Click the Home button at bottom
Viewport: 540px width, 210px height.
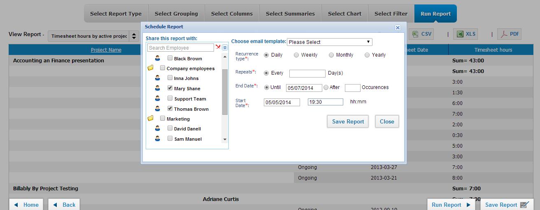(x=27, y=205)
